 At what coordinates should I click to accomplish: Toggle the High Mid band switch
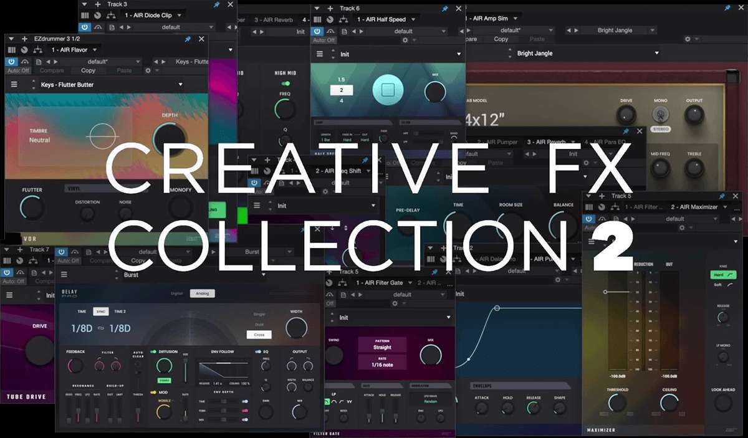point(285,83)
